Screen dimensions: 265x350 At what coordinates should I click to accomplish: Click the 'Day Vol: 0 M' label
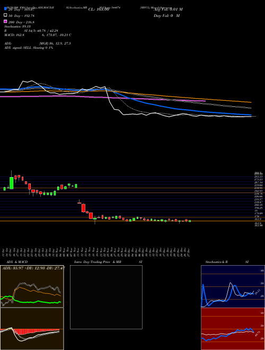tap(166, 15)
